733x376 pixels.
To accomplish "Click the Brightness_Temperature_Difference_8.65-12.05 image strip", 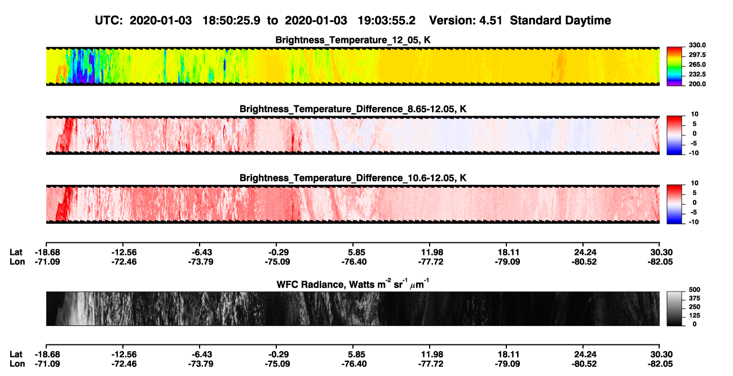I will pyautogui.click(x=352, y=134).
